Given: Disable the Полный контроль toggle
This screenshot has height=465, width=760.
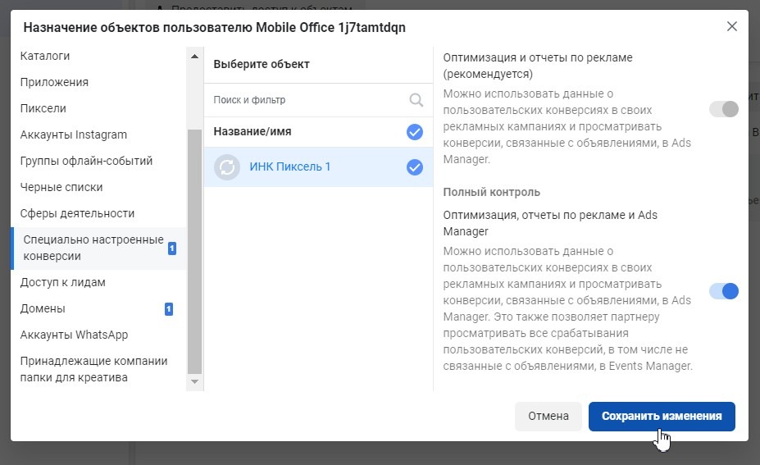Looking at the screenshot, I should coord(724,291).
